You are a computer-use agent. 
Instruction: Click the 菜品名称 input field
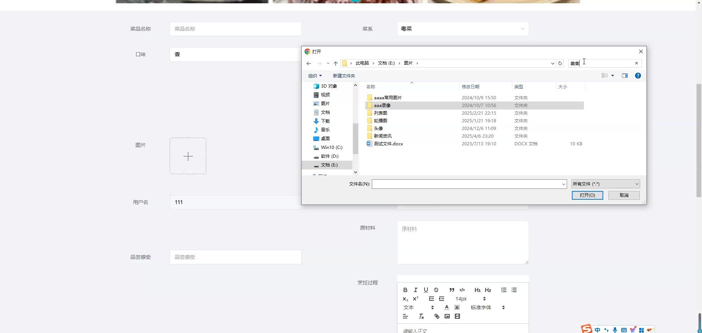(235, 29)
